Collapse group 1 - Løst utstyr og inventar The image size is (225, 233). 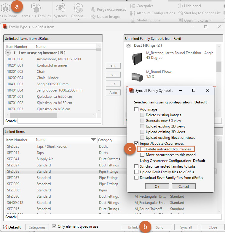(8, 53)
